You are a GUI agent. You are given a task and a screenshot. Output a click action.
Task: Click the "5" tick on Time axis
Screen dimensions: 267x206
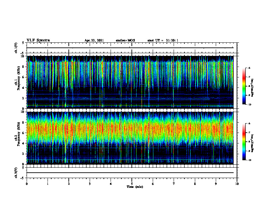[132, 184]
